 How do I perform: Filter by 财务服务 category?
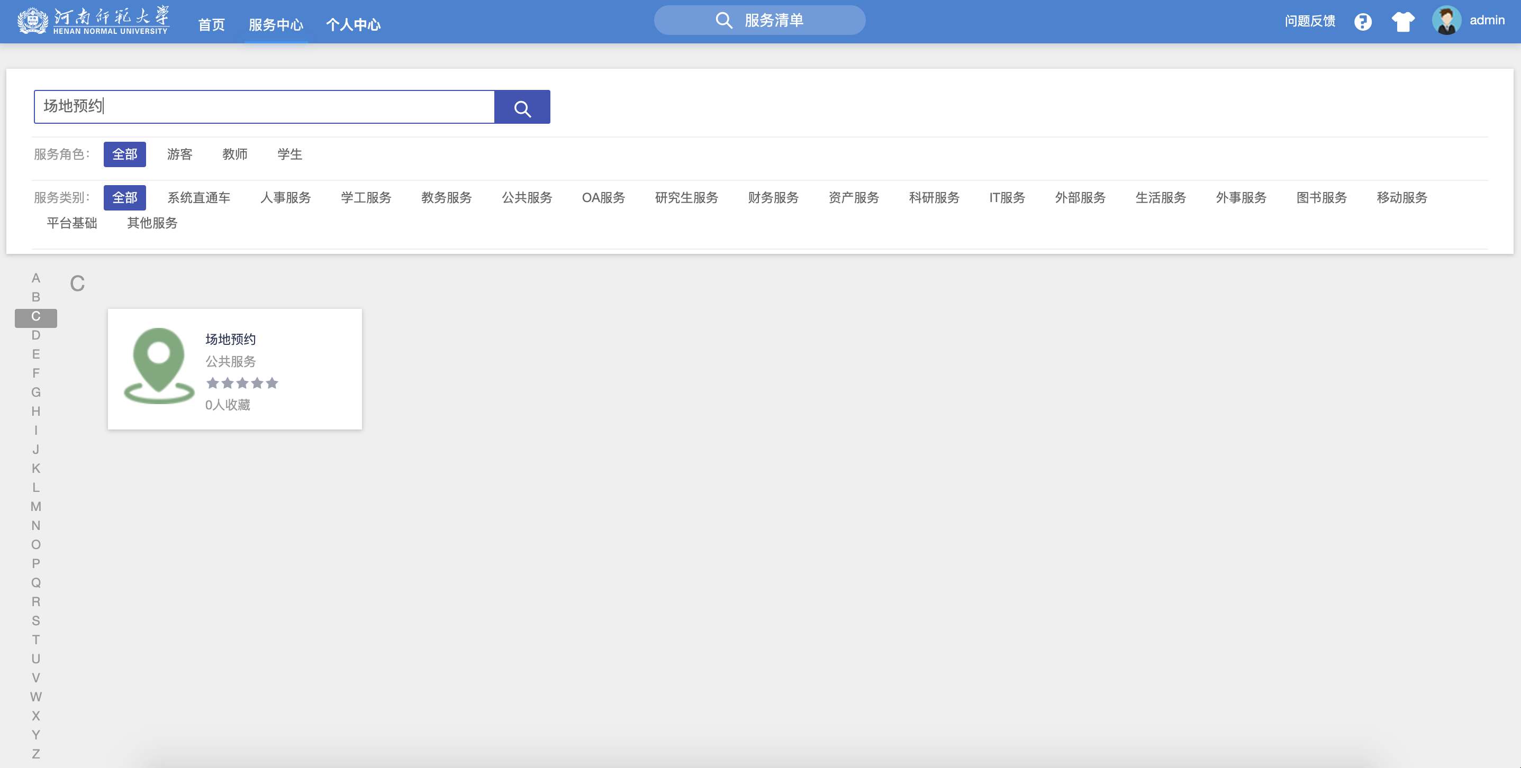(773, 198)
